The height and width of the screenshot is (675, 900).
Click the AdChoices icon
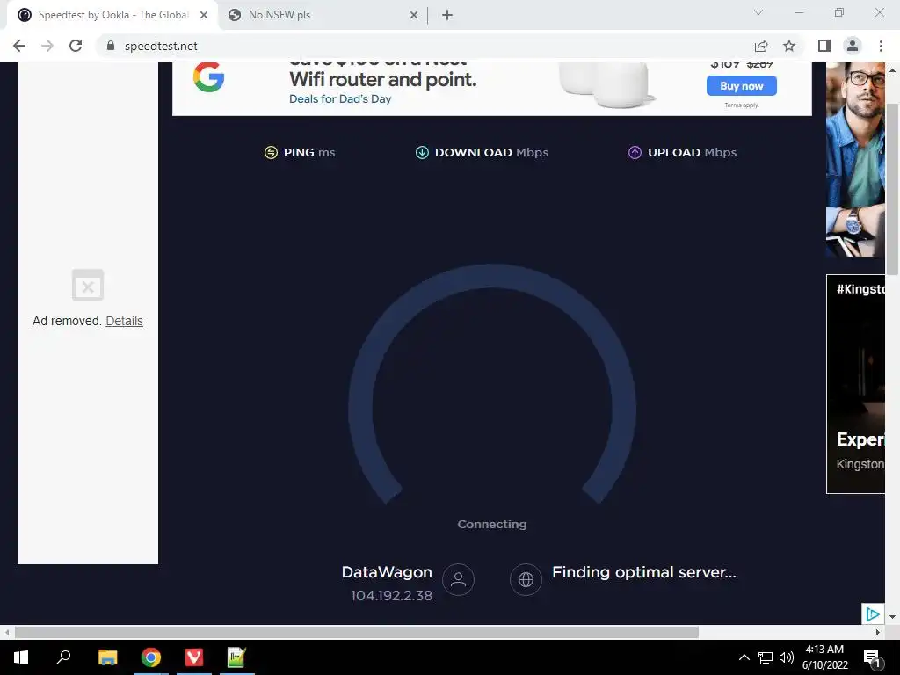tap(873, 614)
